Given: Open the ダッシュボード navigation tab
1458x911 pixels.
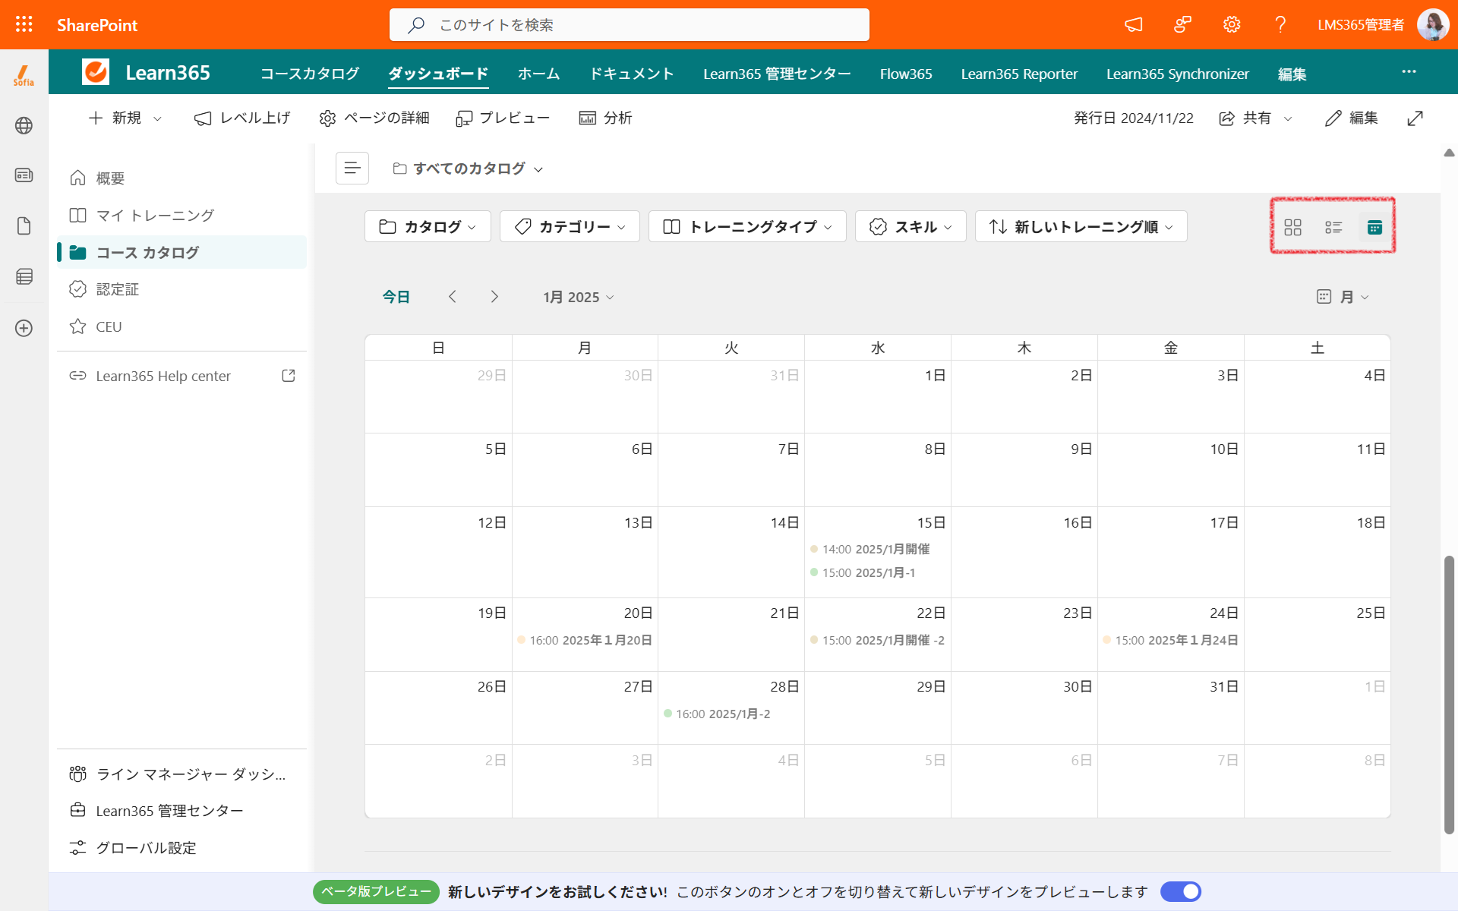Looking at the screenshot, I should click(x=438, y=74).
